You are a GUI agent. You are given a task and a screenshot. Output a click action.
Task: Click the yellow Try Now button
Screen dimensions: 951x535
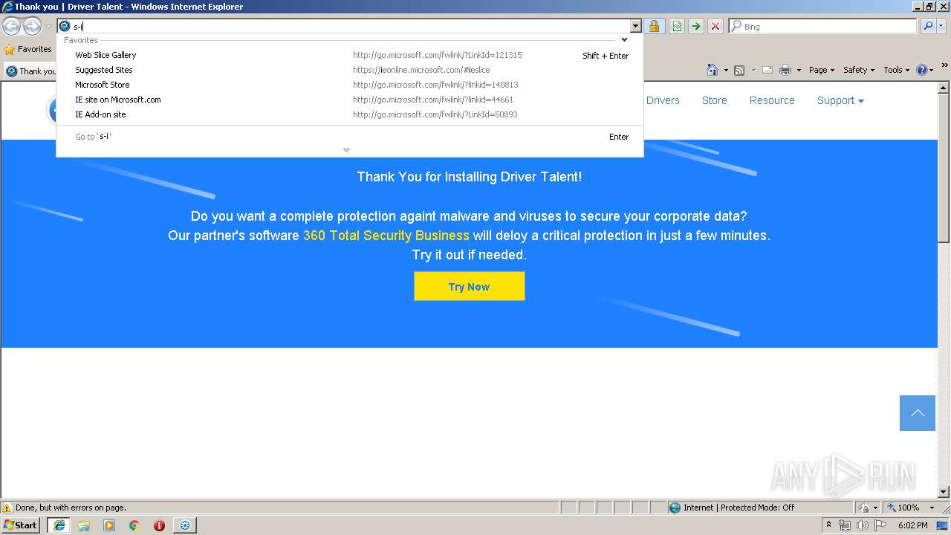[469, 286]
